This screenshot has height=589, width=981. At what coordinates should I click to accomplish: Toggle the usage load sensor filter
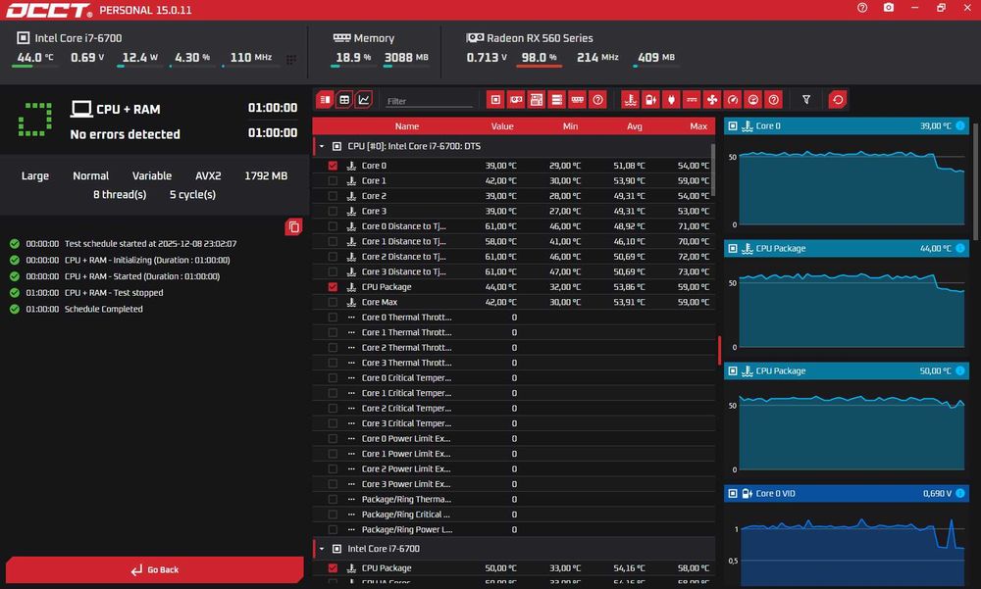tap(753, 99)
